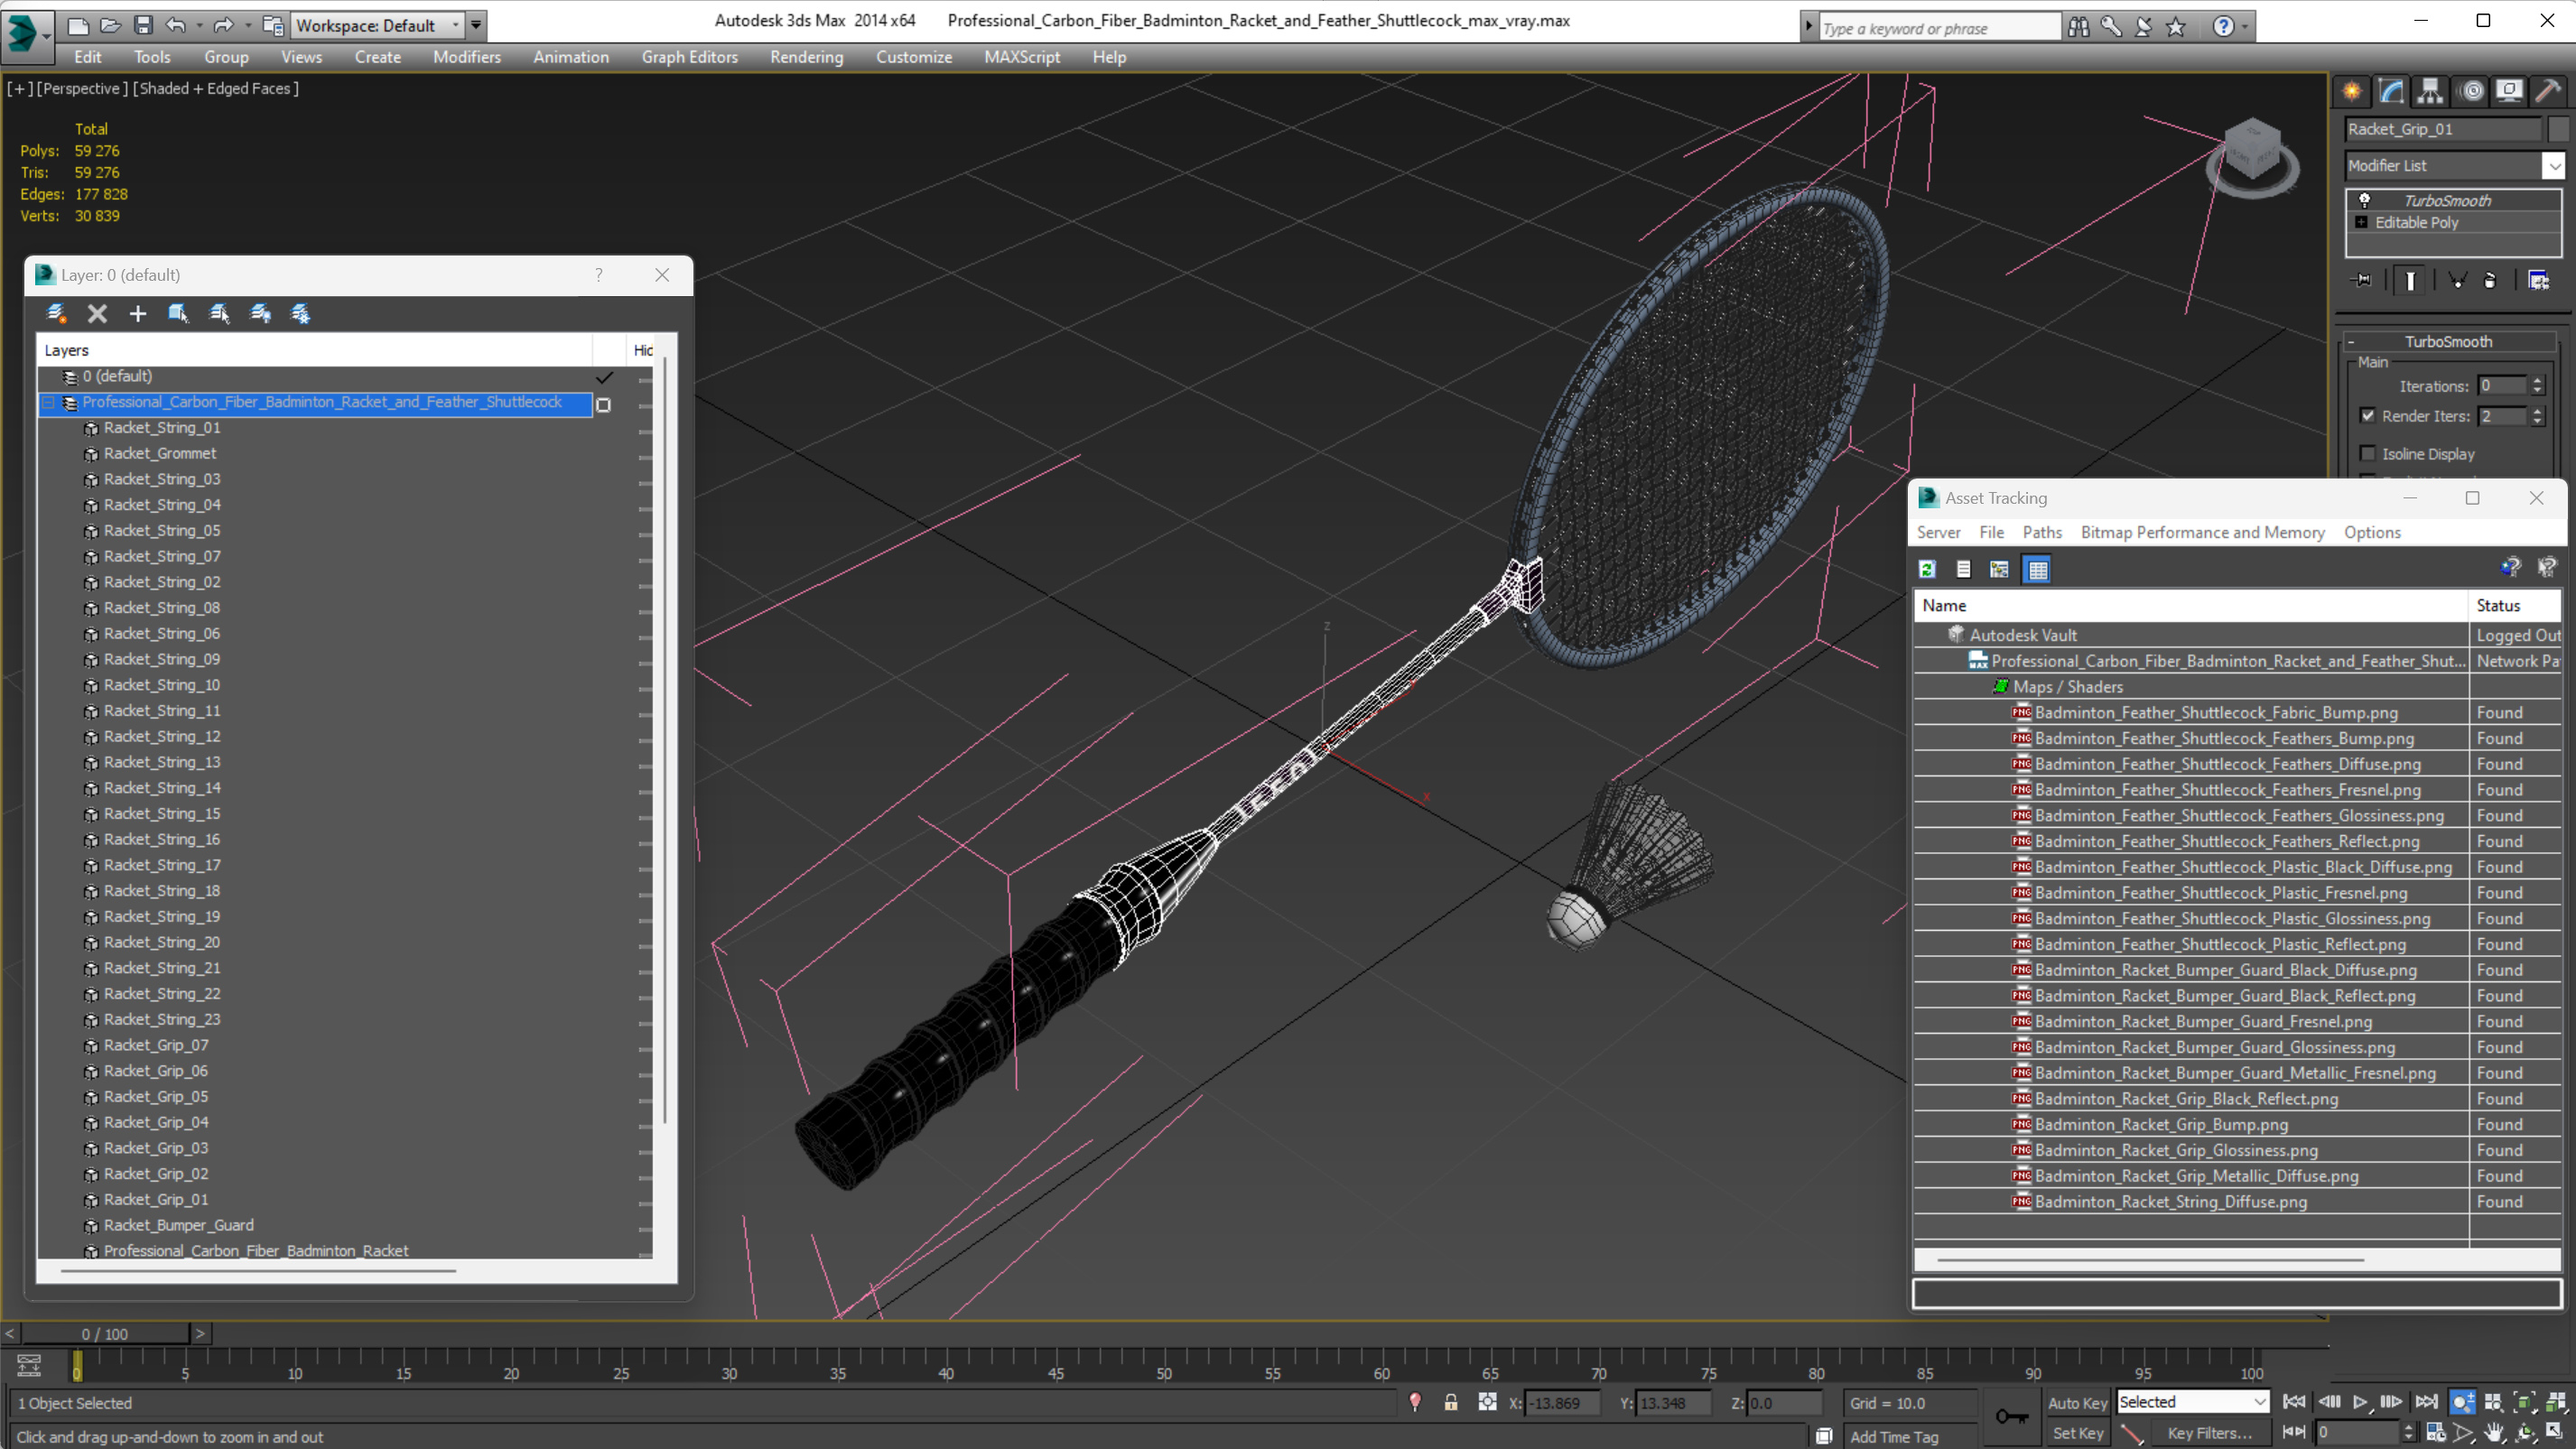
Task: Open the Modifier List dropdown
Action: [x=2554, y=166]
